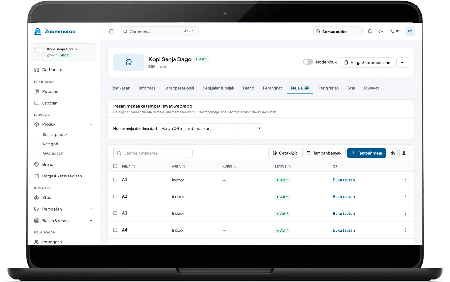This screenshot has width=450, height=282.
Task: Check the box for table A4
Action: pyautogui.click(x=115, y=230)
